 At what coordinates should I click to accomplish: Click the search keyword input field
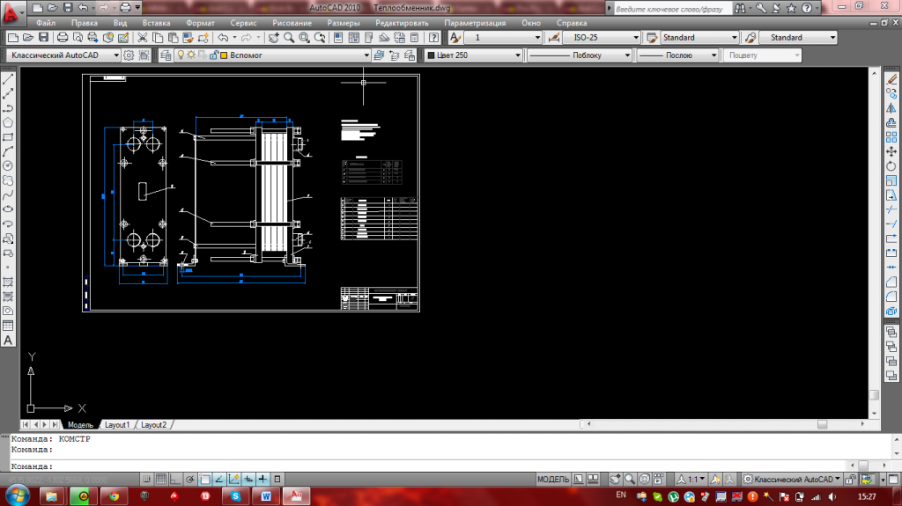671,9
